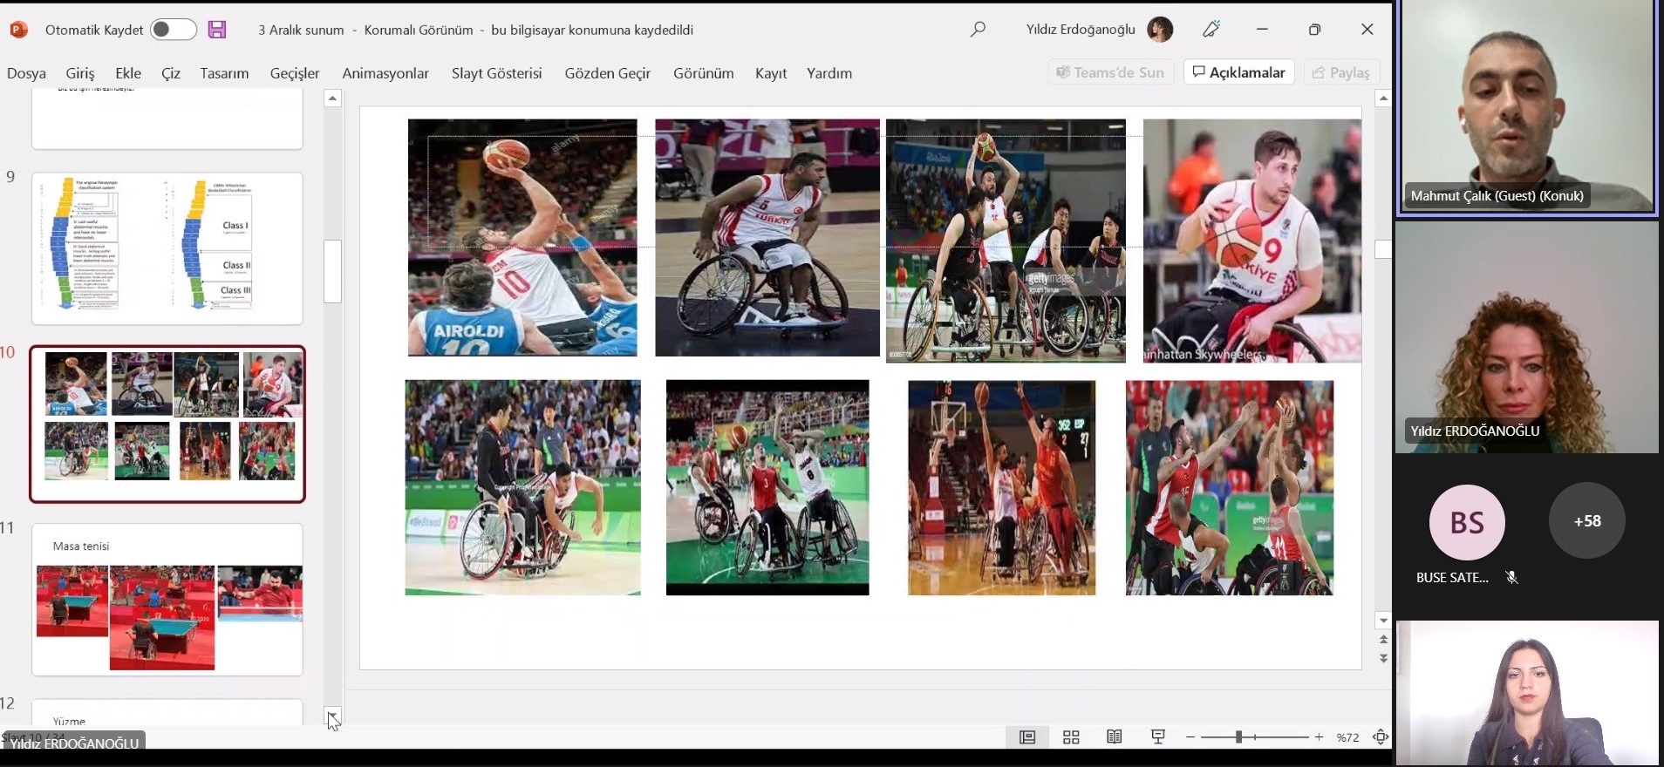Select the photo showing the basketball hoop backboard
The image size is (1664, 767).
[x=1001, y=488]
